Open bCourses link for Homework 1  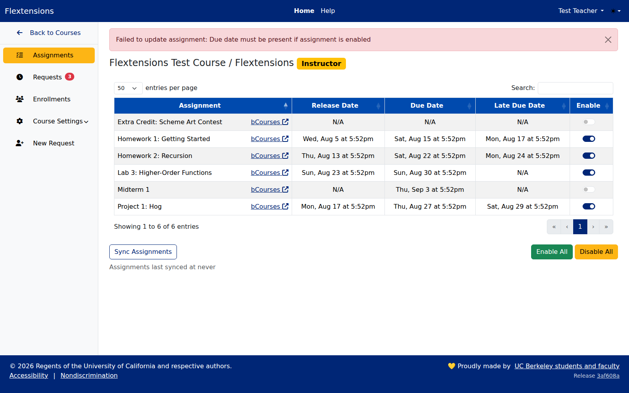[x=270, y=139]
